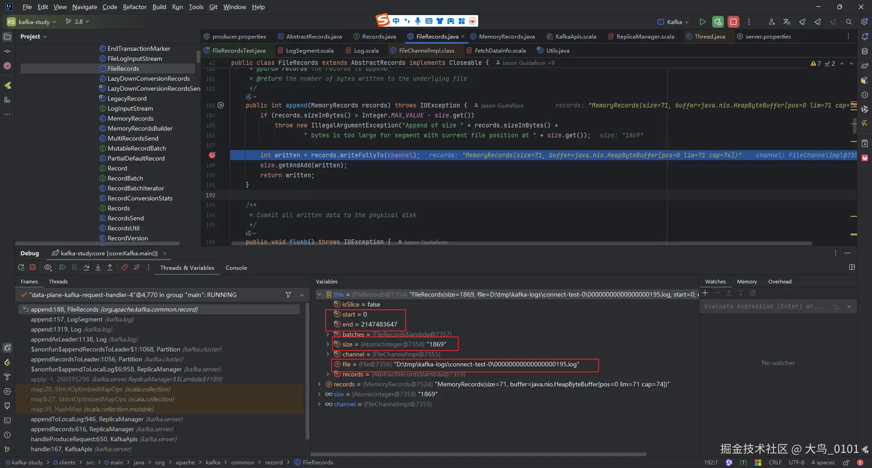Open the Search Everywhere magnifier
The height and width of the screenshot is (468, 872).
(849, 22)
